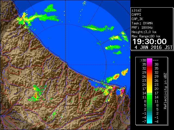This screenshot has width=174, height=130.
Task: Click the 'Reflectivity in dBZ' axis label
Action: click(165, 91)
